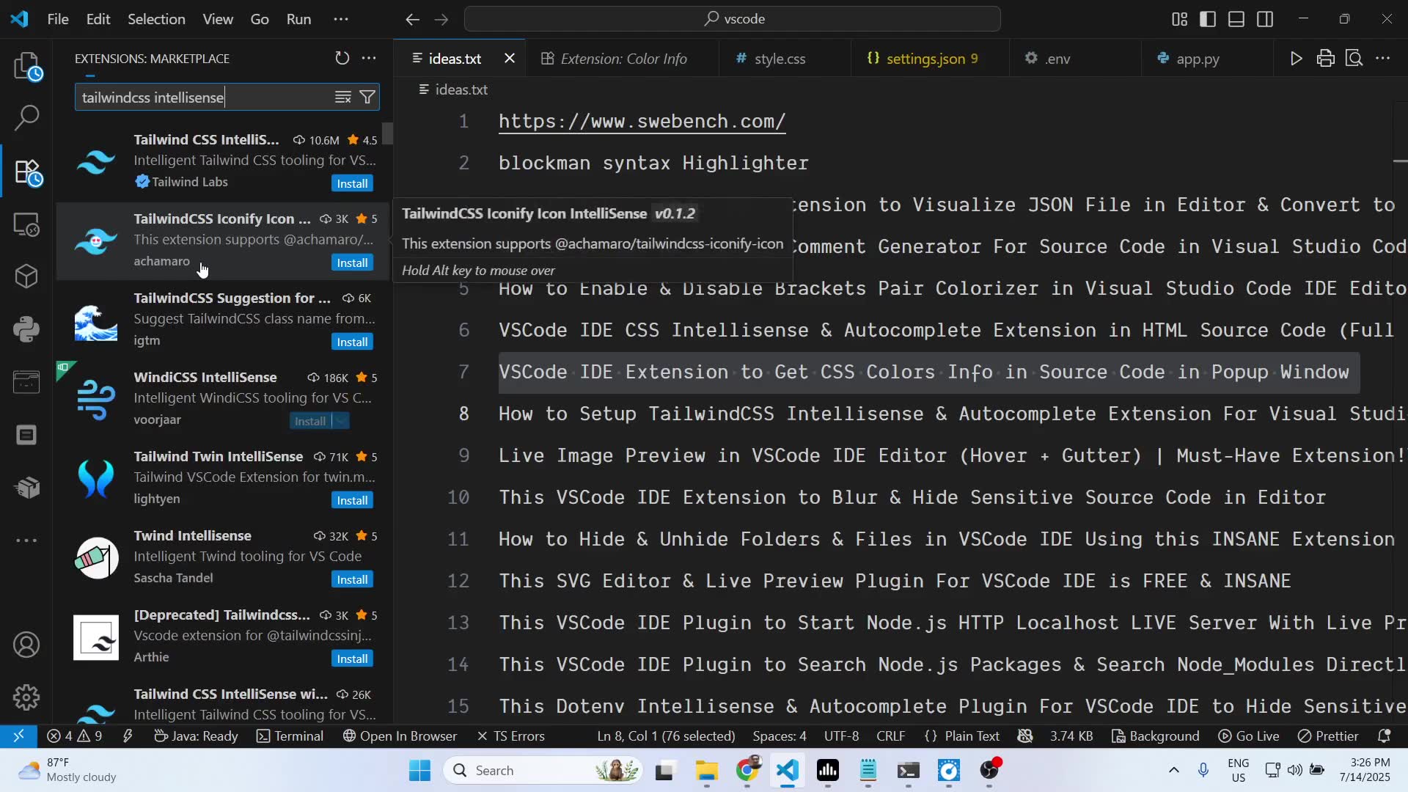Run the file with play icon
The width and height of the screenshot is (1408, 792).
coord(1297,59)
